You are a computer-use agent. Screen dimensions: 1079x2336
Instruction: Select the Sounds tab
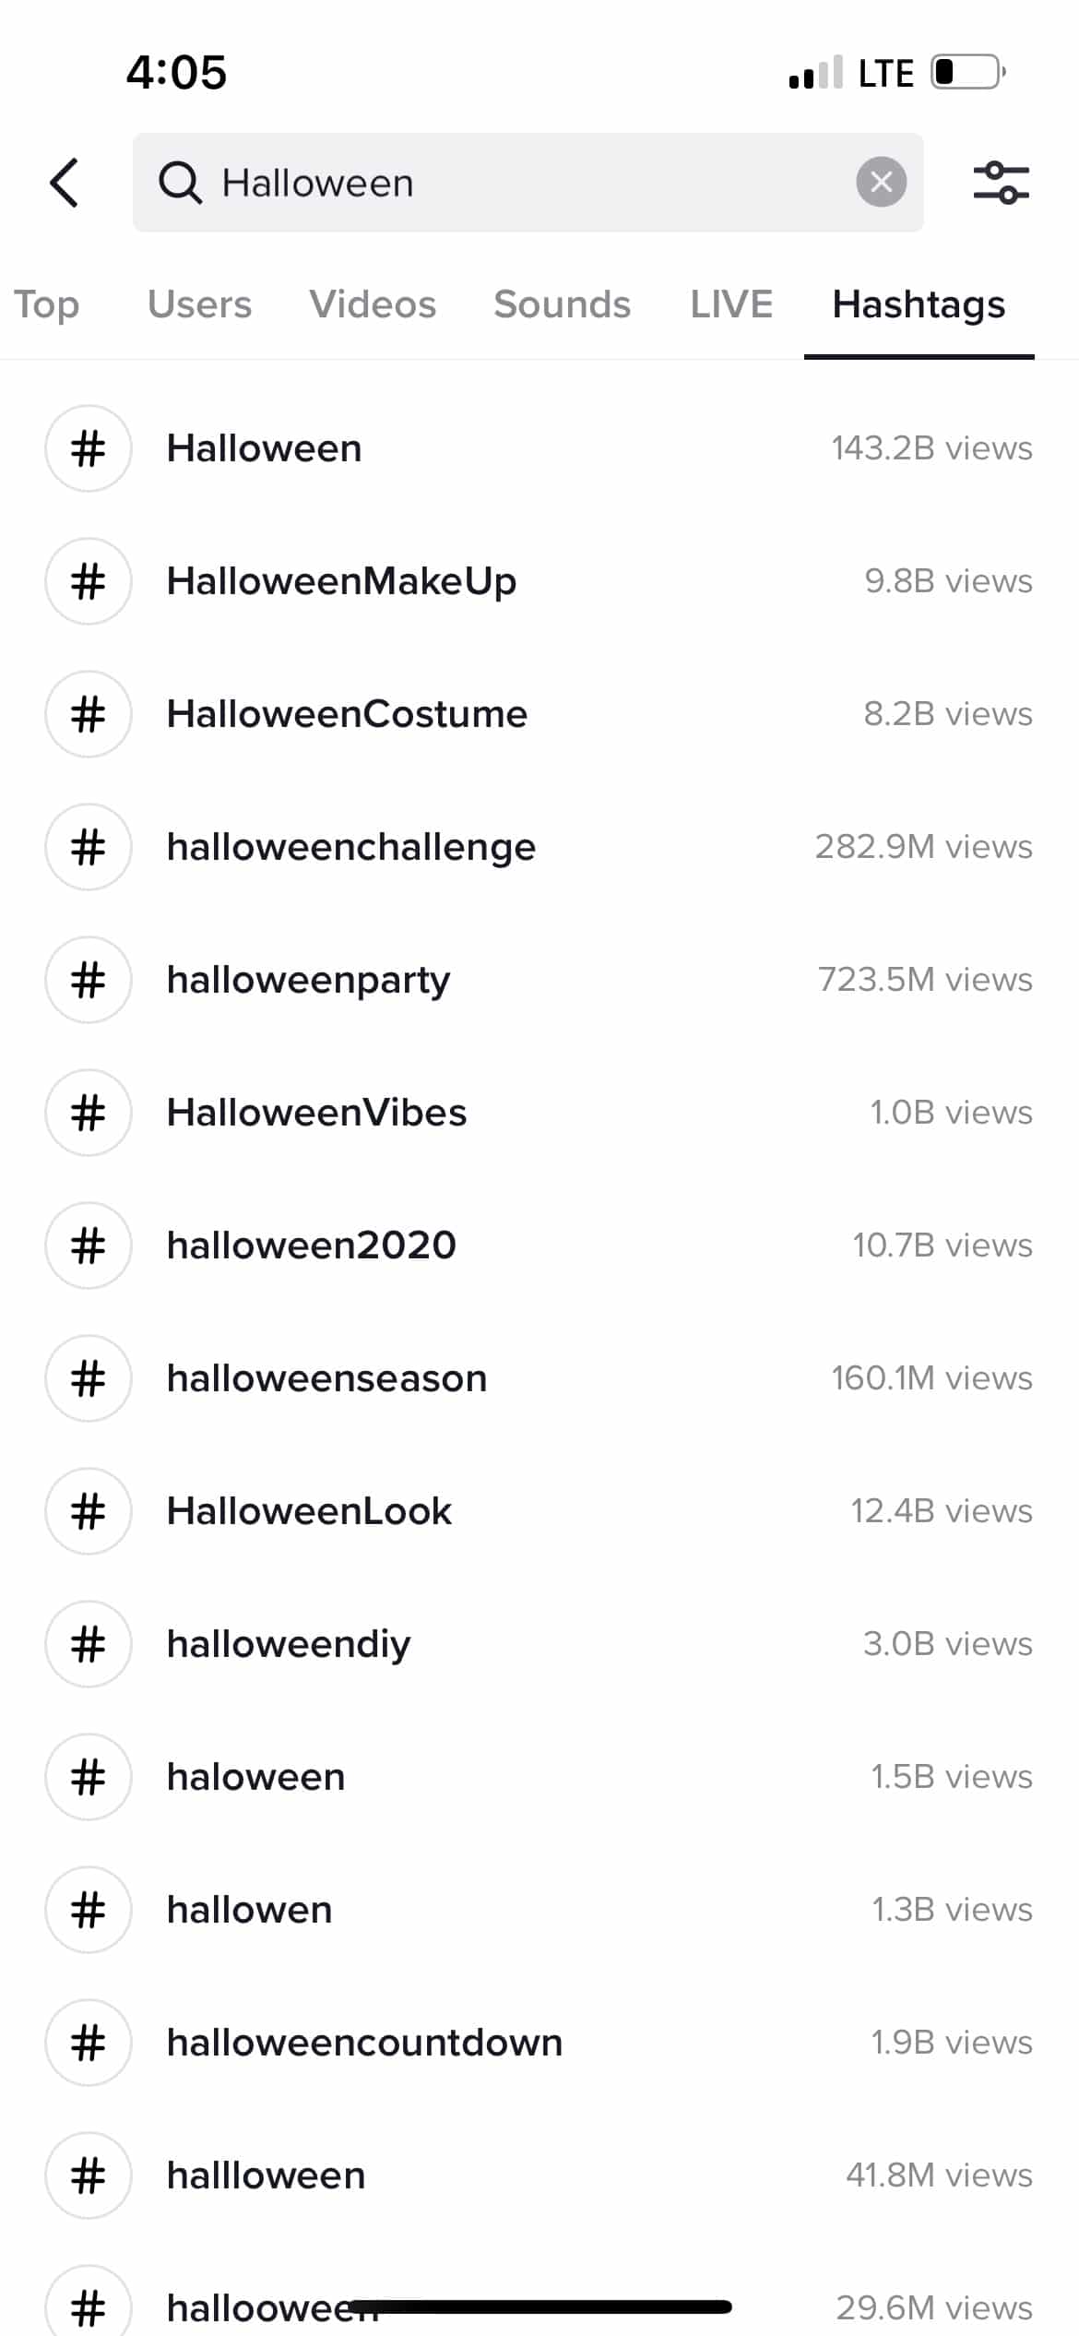tap(562, 304)
